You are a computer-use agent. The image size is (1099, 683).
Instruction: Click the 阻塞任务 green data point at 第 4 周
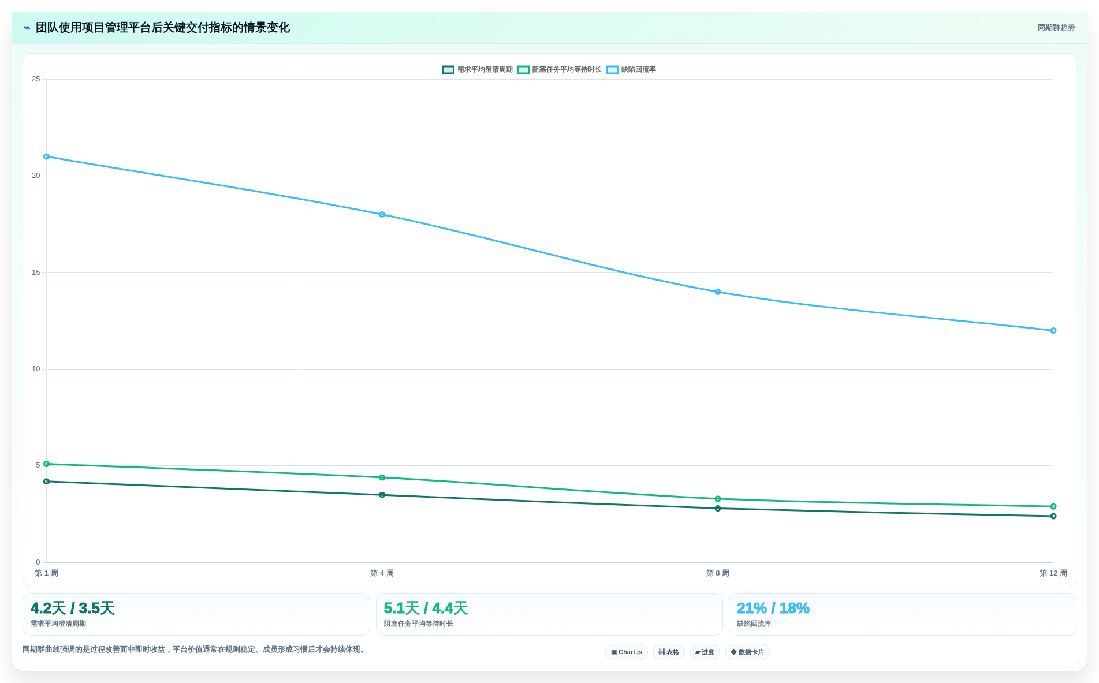pos(382,477)
